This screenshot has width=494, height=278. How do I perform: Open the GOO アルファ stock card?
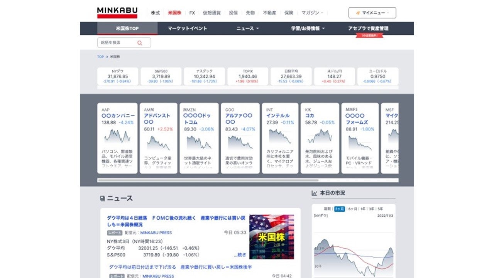point(240,138)
